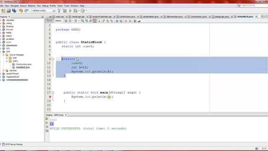This screenshot has height=151, width=268.
Task: Click the Profile Project toolbar icon
Action: click(x=82, y=10)
